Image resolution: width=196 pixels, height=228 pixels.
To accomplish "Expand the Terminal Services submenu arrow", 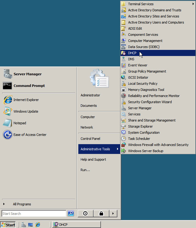I will (x=193, y=4).
